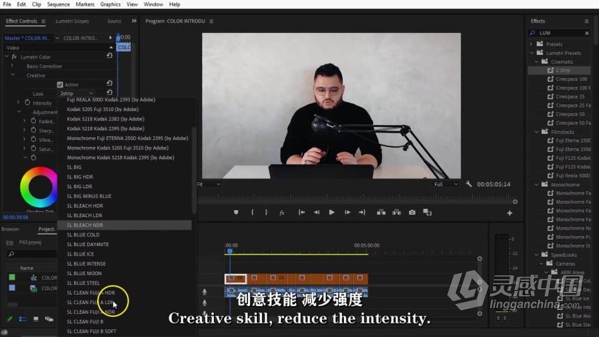Image resolution: width=599 pixels, height=337 pixels.
Task: Click the shadow tint color wheel
Action: [39, 188]
